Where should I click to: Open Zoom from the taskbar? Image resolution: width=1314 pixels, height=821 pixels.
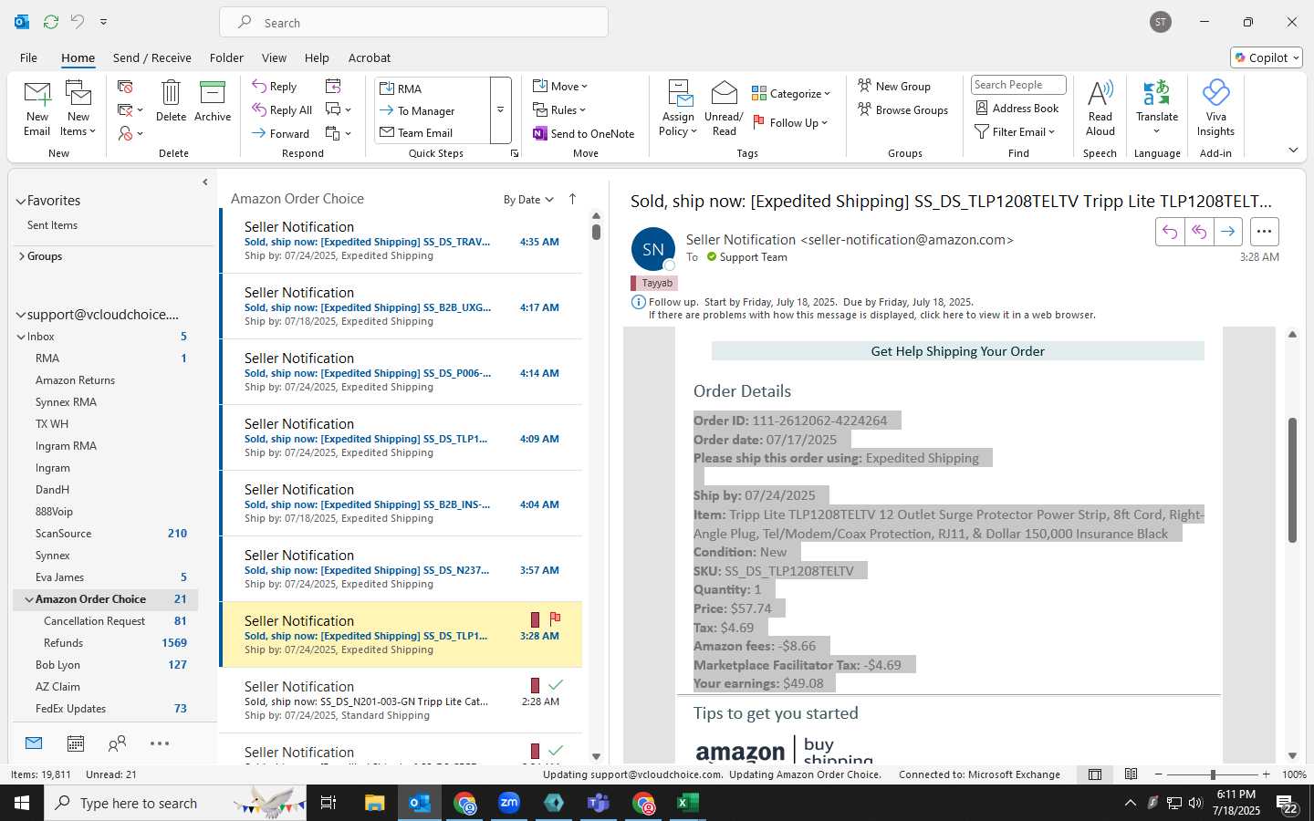509,803
